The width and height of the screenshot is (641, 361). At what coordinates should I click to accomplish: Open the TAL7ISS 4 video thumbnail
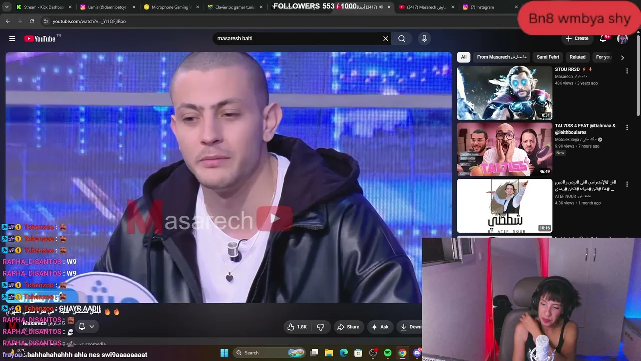tap(505, 149)
